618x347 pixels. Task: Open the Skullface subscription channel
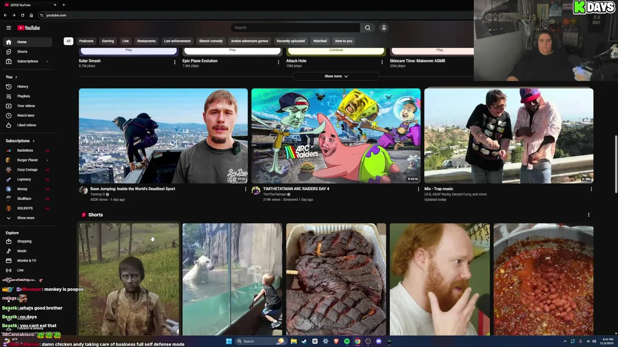tap(27, 199)
